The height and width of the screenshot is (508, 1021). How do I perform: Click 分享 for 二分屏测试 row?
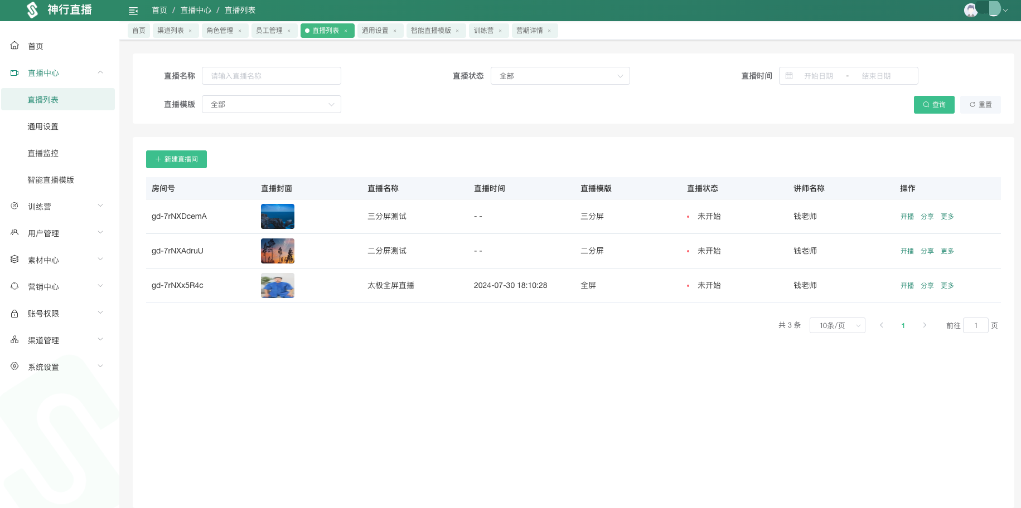927,251
